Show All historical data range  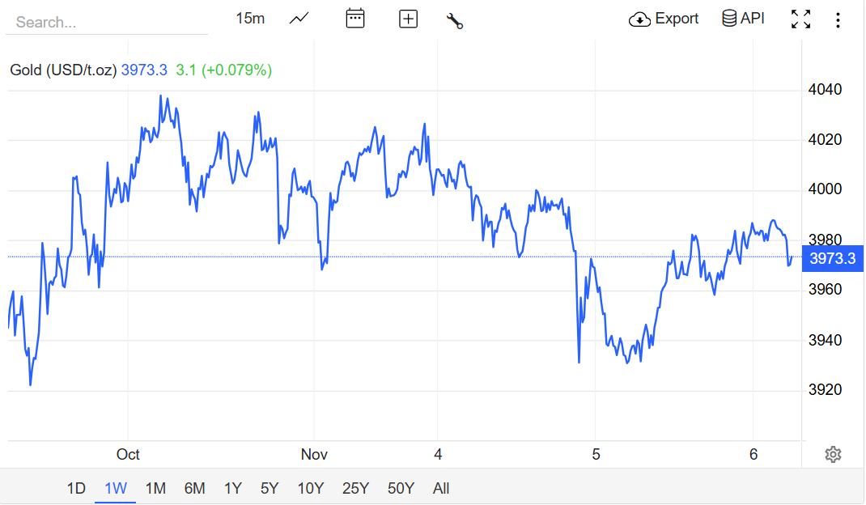point(441,488)
